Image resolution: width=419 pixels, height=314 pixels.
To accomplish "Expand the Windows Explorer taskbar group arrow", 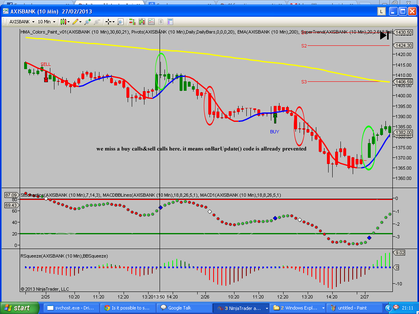I will coord(323,308).
